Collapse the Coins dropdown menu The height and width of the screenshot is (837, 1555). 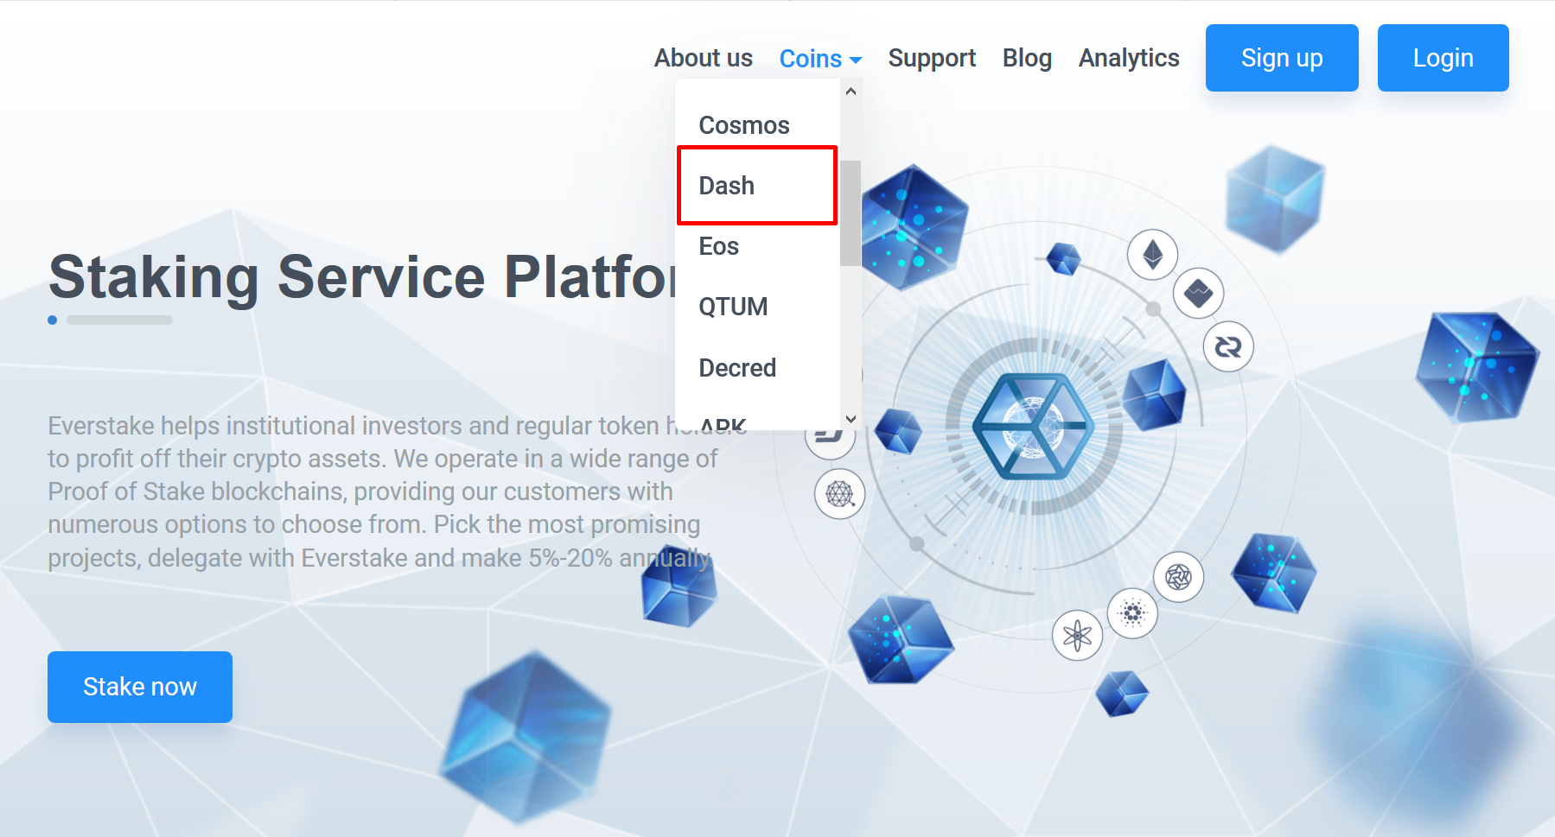(820, 58)
